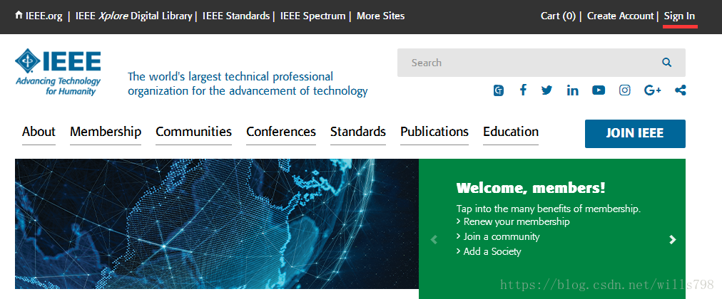This screenshot has height=299, width=722.
Task: Click the JOIN IEEE button
Action: (635, 134)
